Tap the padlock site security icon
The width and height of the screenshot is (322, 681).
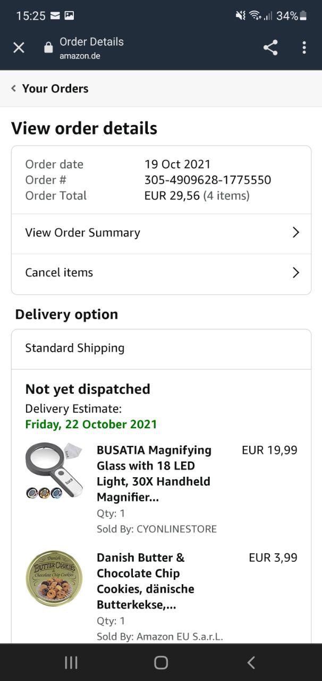48,48
